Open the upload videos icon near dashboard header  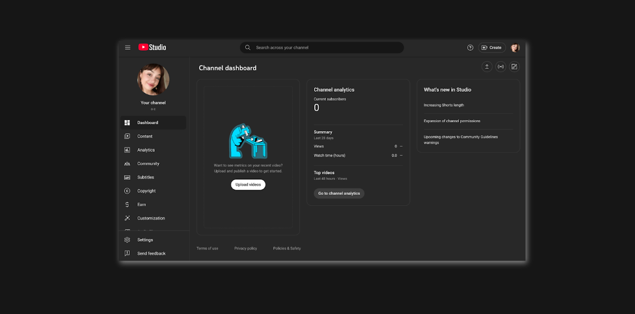pos(487,66)
